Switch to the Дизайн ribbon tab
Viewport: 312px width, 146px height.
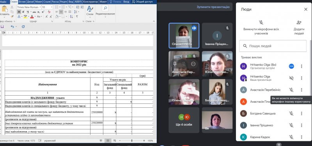[30, 2]
